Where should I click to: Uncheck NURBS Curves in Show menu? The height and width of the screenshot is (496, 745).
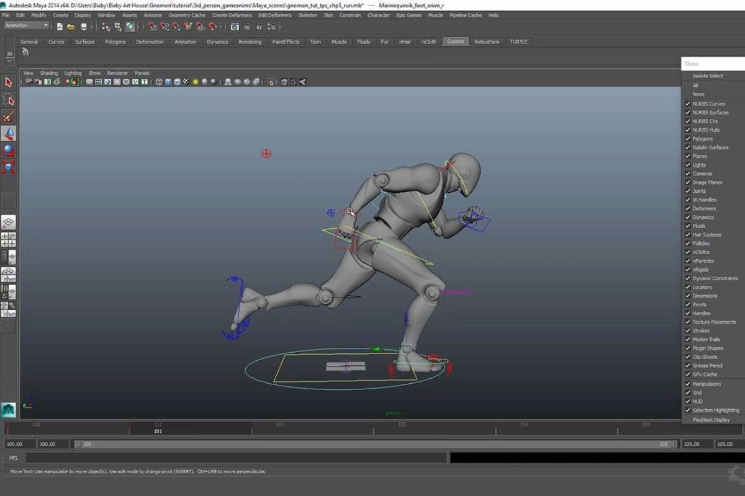[687, 104]
